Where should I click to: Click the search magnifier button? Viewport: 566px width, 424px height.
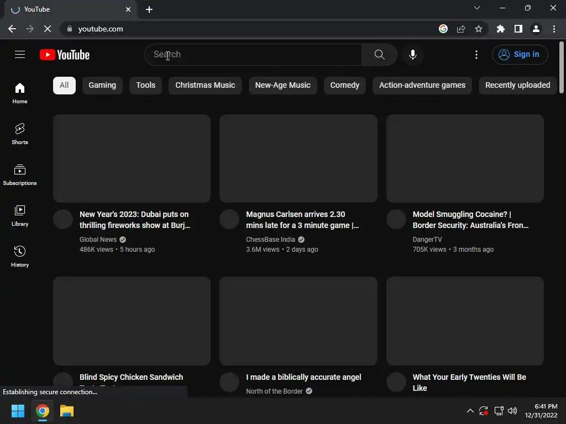(x=379, y=55)
